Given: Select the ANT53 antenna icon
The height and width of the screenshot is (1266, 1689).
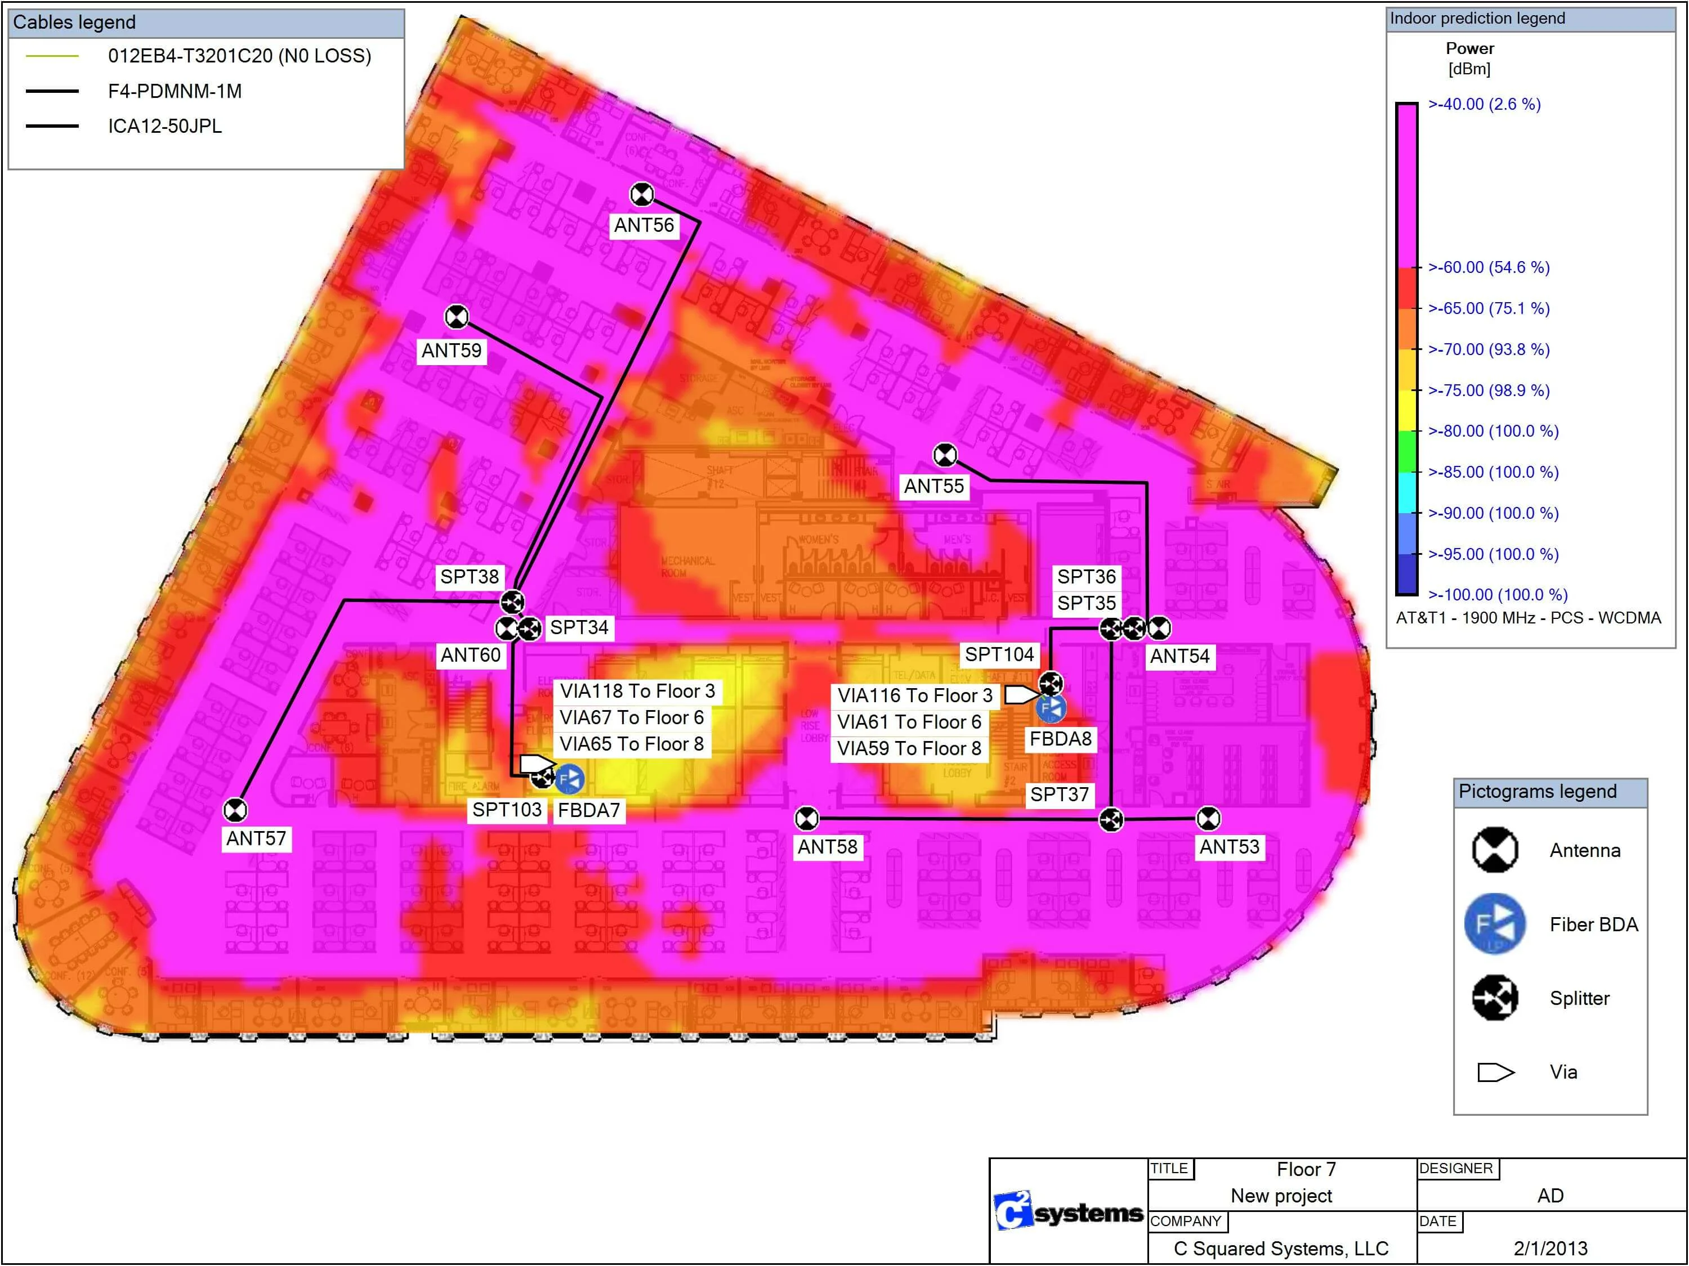Looking at the screenshot, I should pos(1208,820).
